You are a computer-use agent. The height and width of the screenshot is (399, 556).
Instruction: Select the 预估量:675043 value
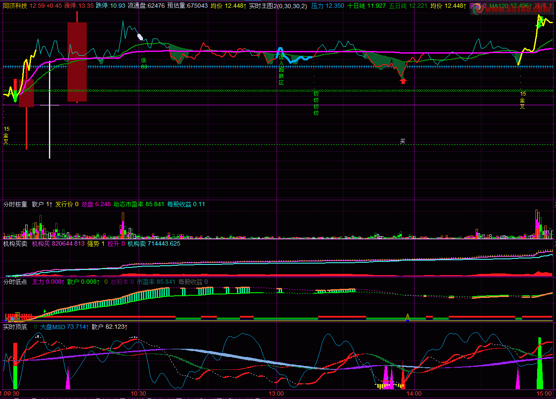click(188, 6)
